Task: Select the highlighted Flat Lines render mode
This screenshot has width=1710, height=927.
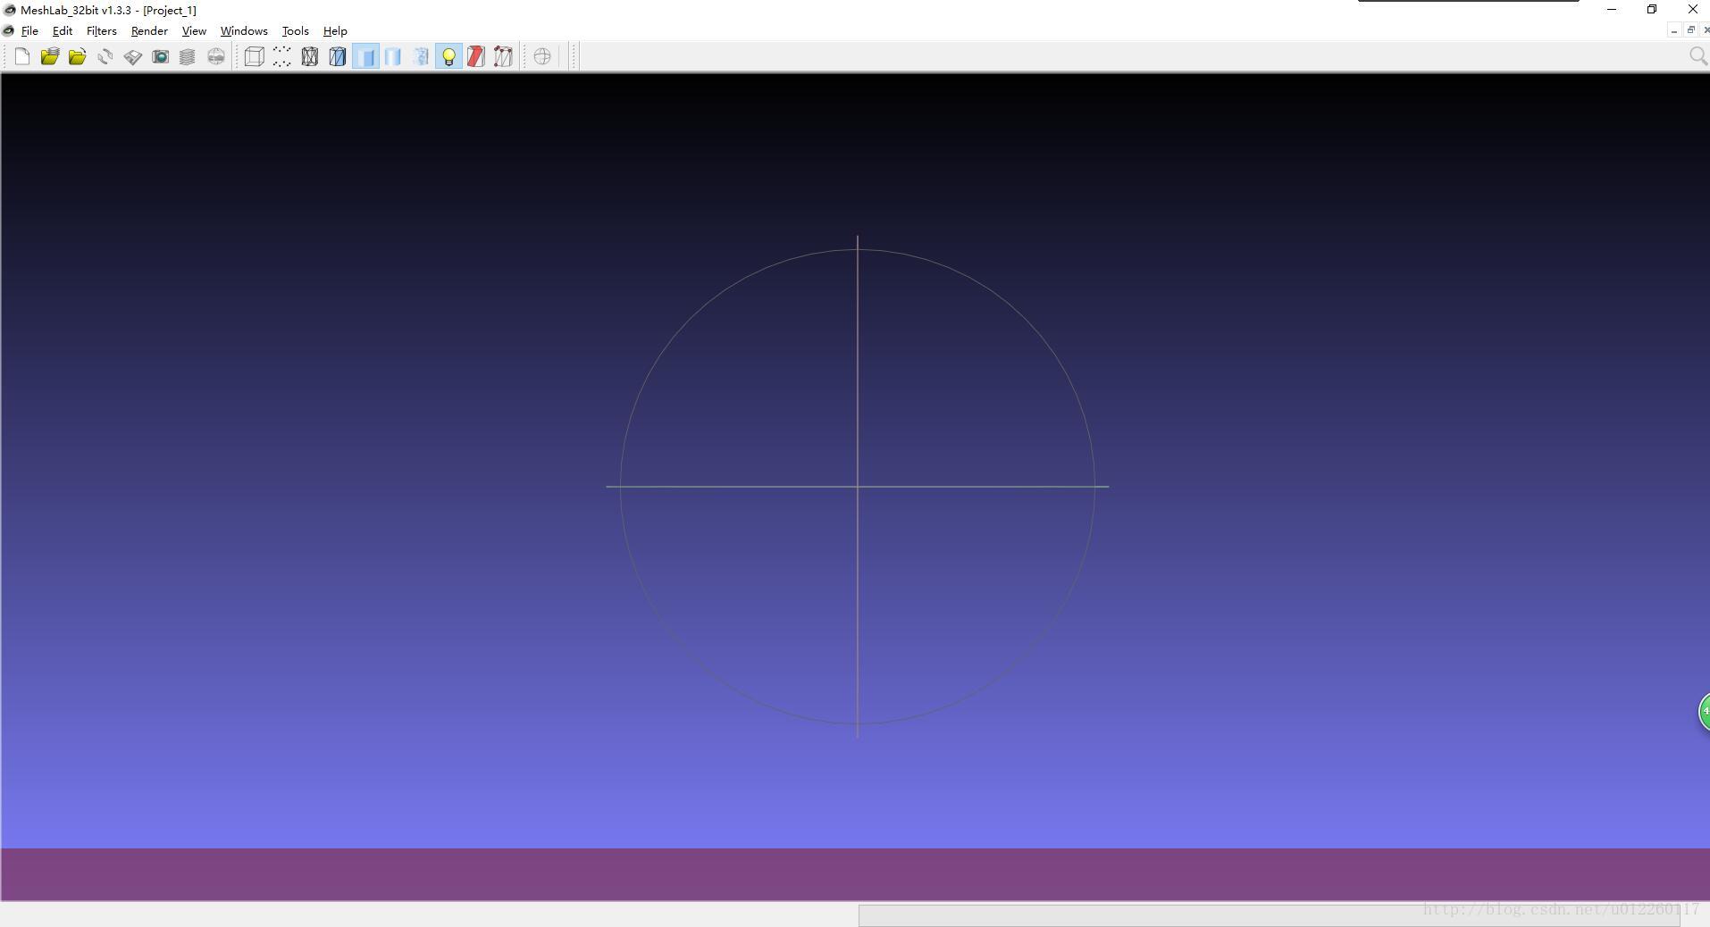Action: click(x=365, y=57)
